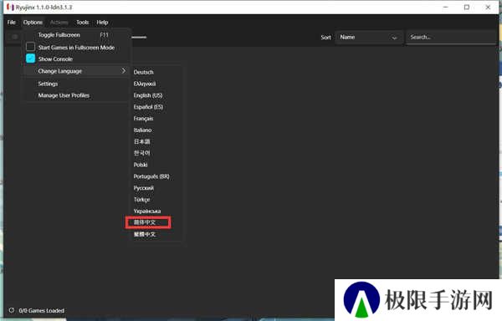This screenshot has height=321, width=502.
Task: Open the Tools menu
Action: pyautogui.click(x=82, y=22)
